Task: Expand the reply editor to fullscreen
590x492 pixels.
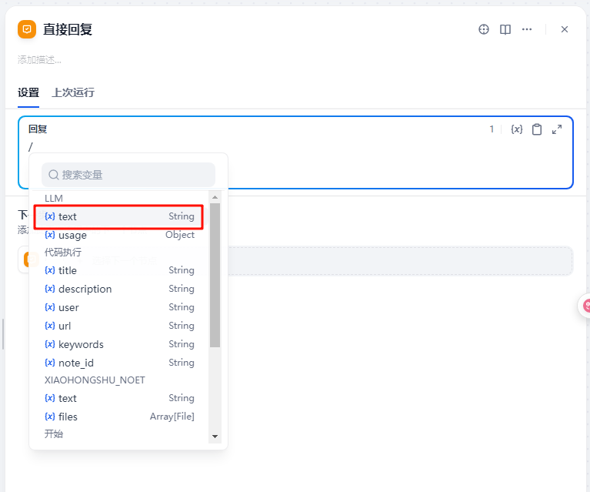Action: (557, 129)
